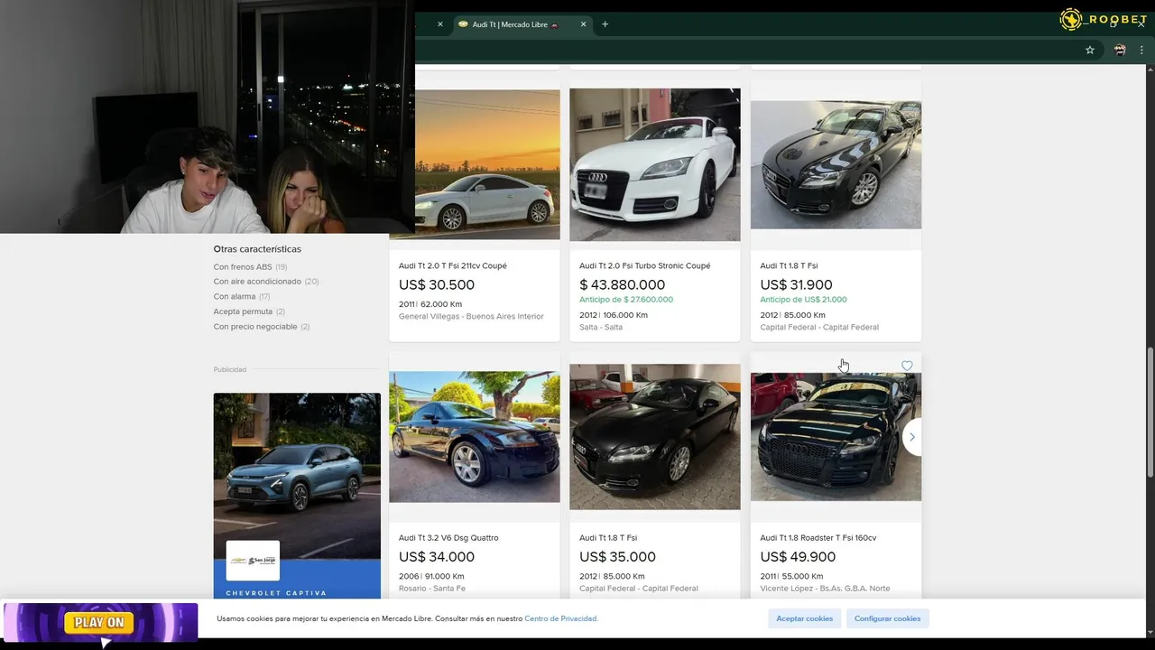1155x650 pixels.
Task: Click the San Jorge dealer logo in the ad
Action: click(253, 561)
